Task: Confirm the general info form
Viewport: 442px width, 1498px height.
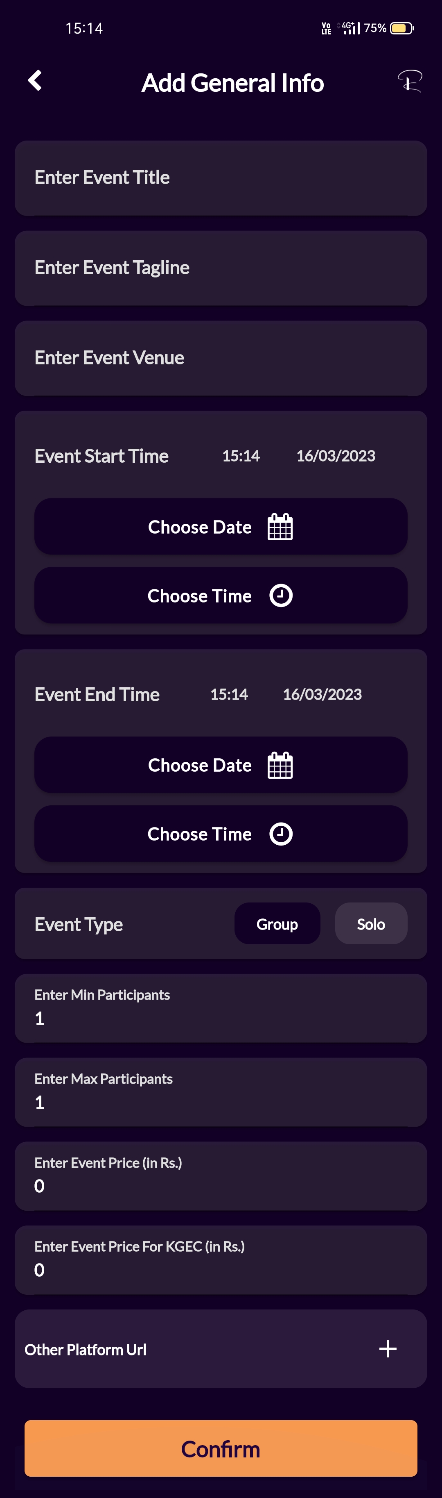Action: pyautogui.click(x=221, y=1448)
